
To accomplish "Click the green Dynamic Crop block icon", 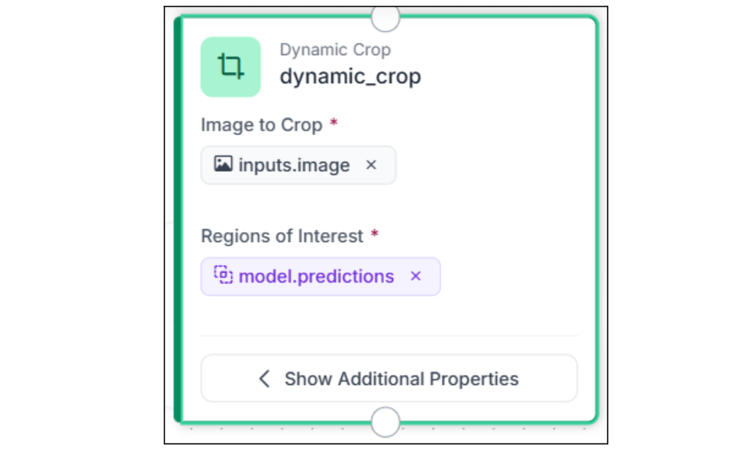I will pos(231,67).
